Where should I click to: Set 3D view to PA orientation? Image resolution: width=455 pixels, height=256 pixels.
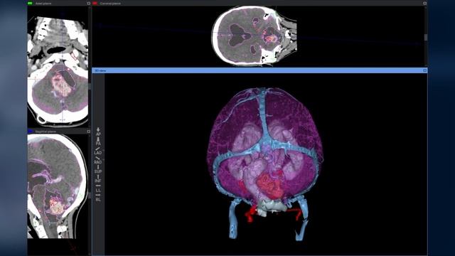(98, 142)
